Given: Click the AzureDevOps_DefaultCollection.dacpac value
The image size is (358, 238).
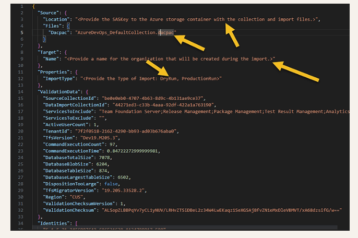Looking at the screenshot, I should click(126, 33).
